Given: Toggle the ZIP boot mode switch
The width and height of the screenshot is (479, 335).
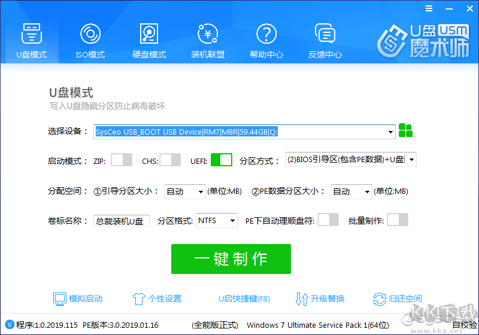Looking at the screenshot, I should point(122,160).
